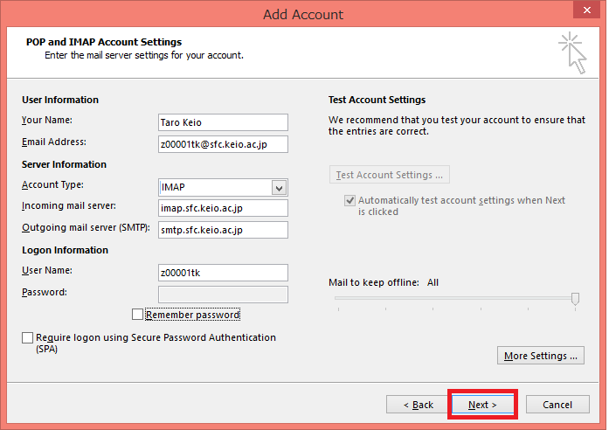
Task: Focus the Password field
Action: [223, 295]
